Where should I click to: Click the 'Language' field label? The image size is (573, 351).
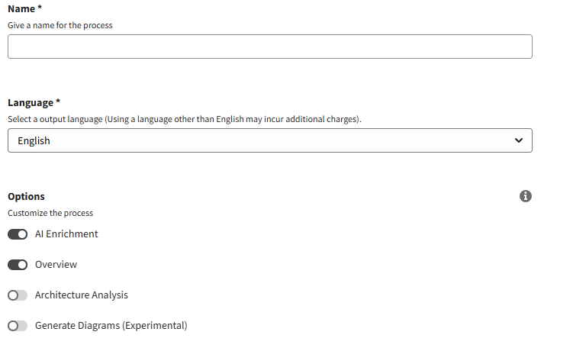31,102
